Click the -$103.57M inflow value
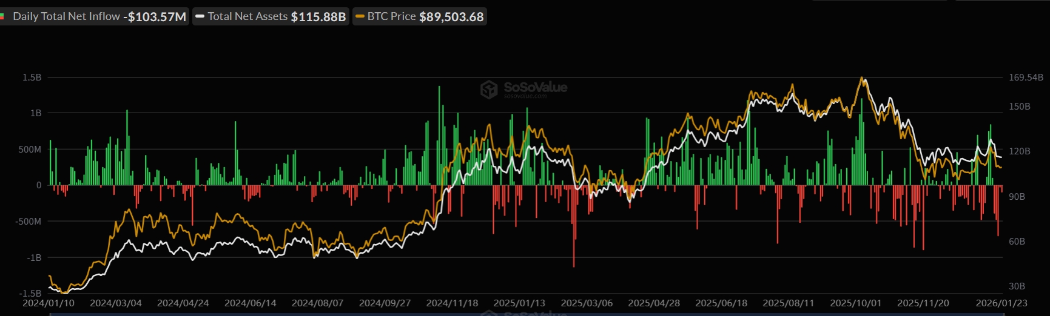This screenshot has height=316, width=1050. [155, 17]
